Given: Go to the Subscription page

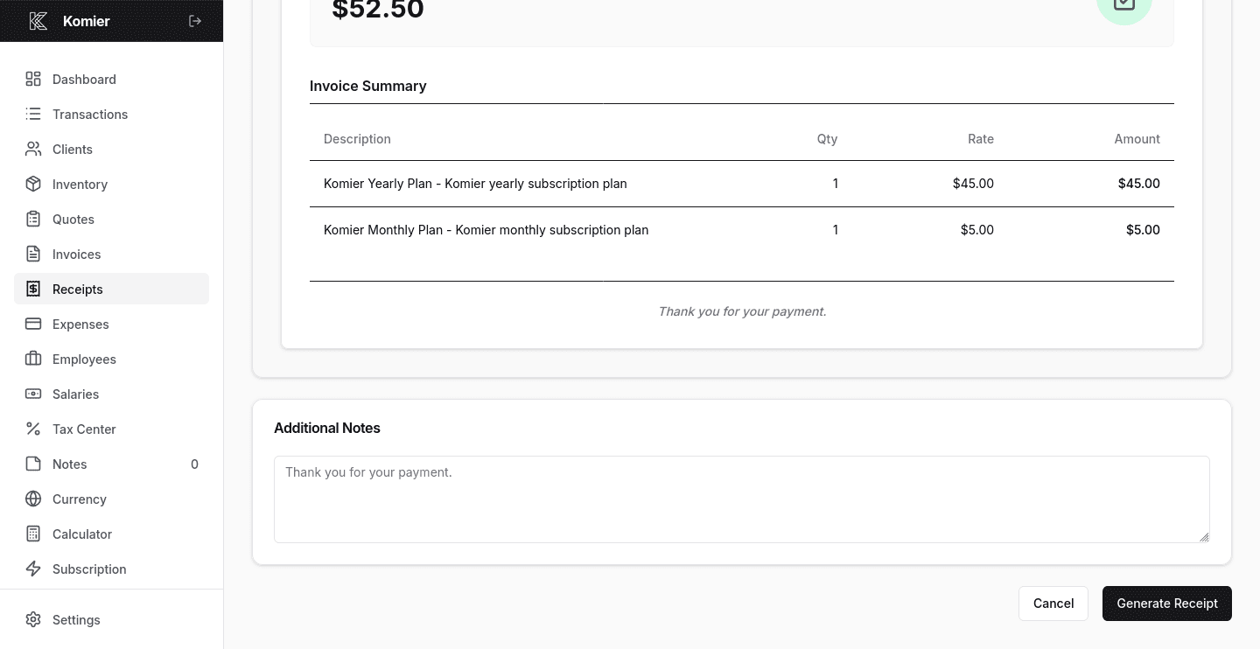Looking at the screenshot, I should 89,569.
